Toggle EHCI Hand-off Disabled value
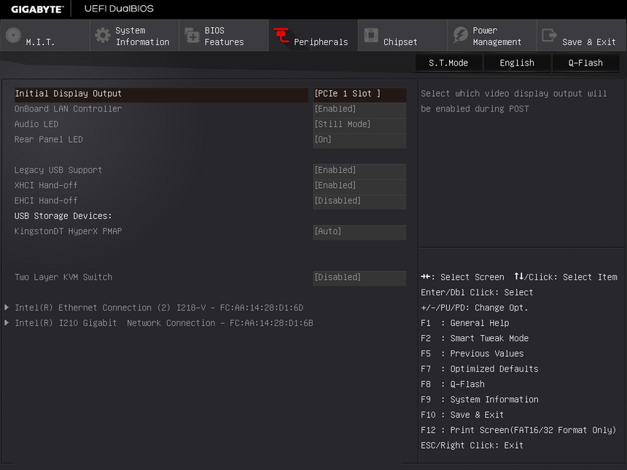627x470 pixels. point(359,201)
